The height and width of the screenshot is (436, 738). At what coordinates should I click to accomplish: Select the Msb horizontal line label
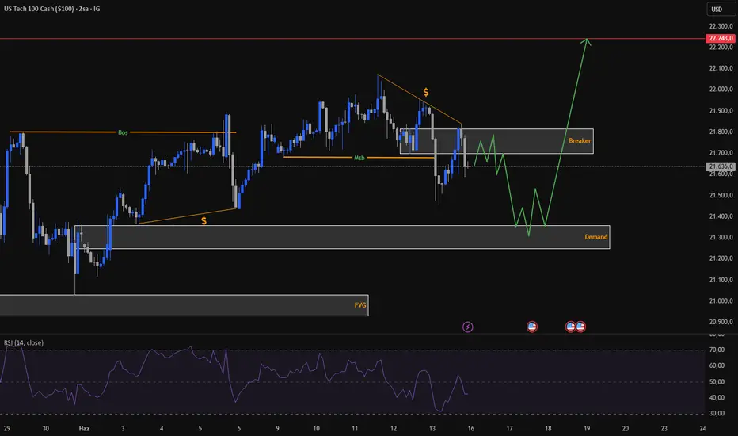coord(359,158)
